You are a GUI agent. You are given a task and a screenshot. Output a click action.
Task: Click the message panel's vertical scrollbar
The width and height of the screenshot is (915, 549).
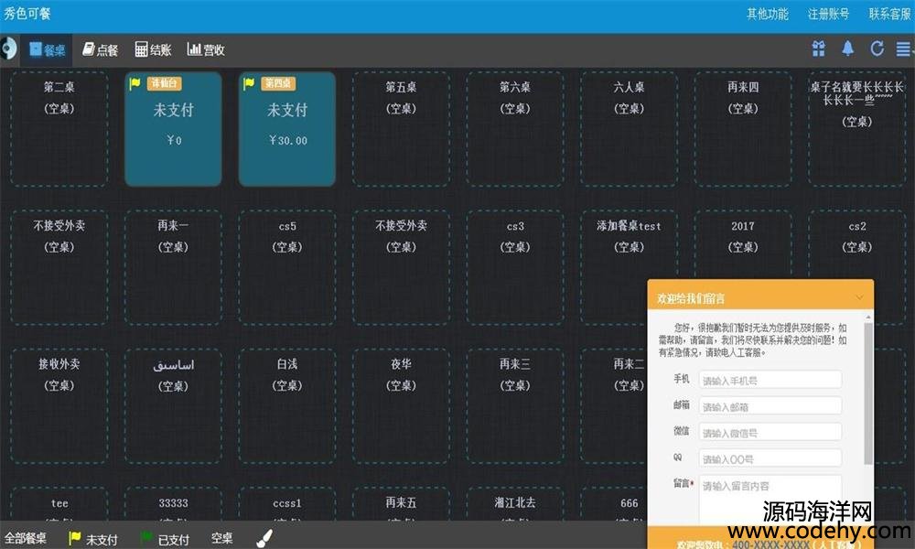coord(867,393)
